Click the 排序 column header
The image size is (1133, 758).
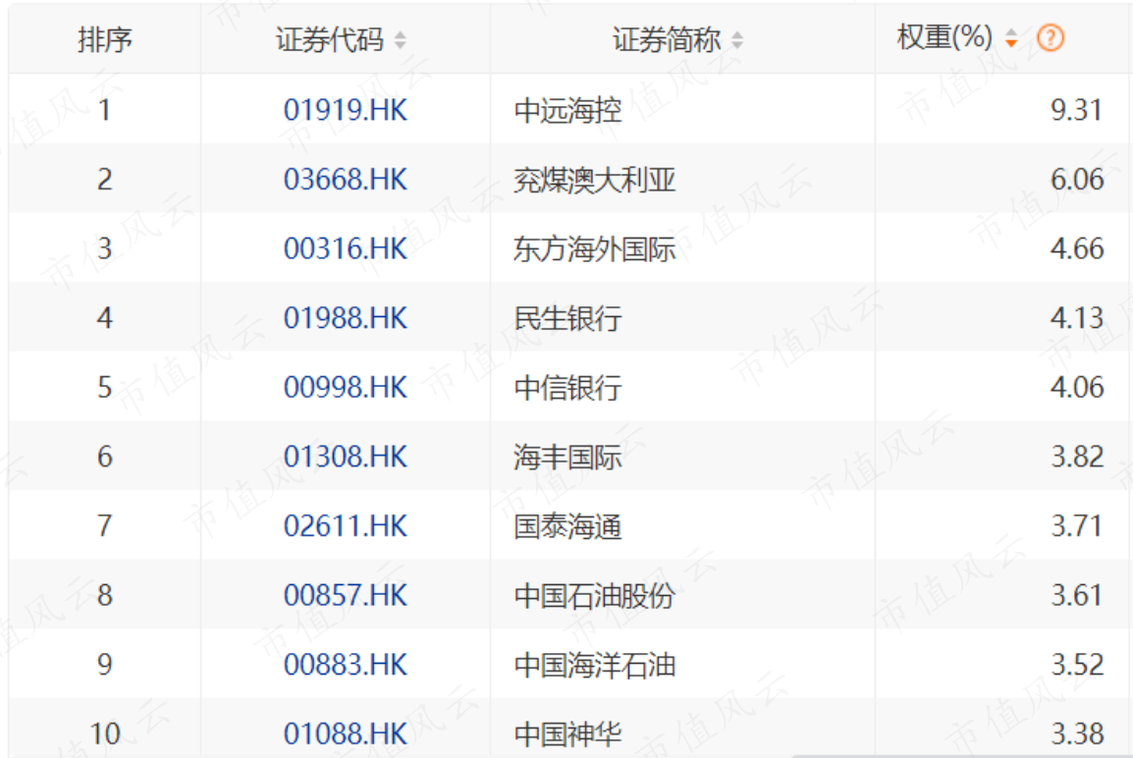click(105, 39)
